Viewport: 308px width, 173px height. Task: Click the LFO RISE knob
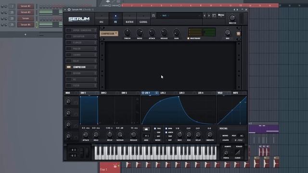click(189, 135)
